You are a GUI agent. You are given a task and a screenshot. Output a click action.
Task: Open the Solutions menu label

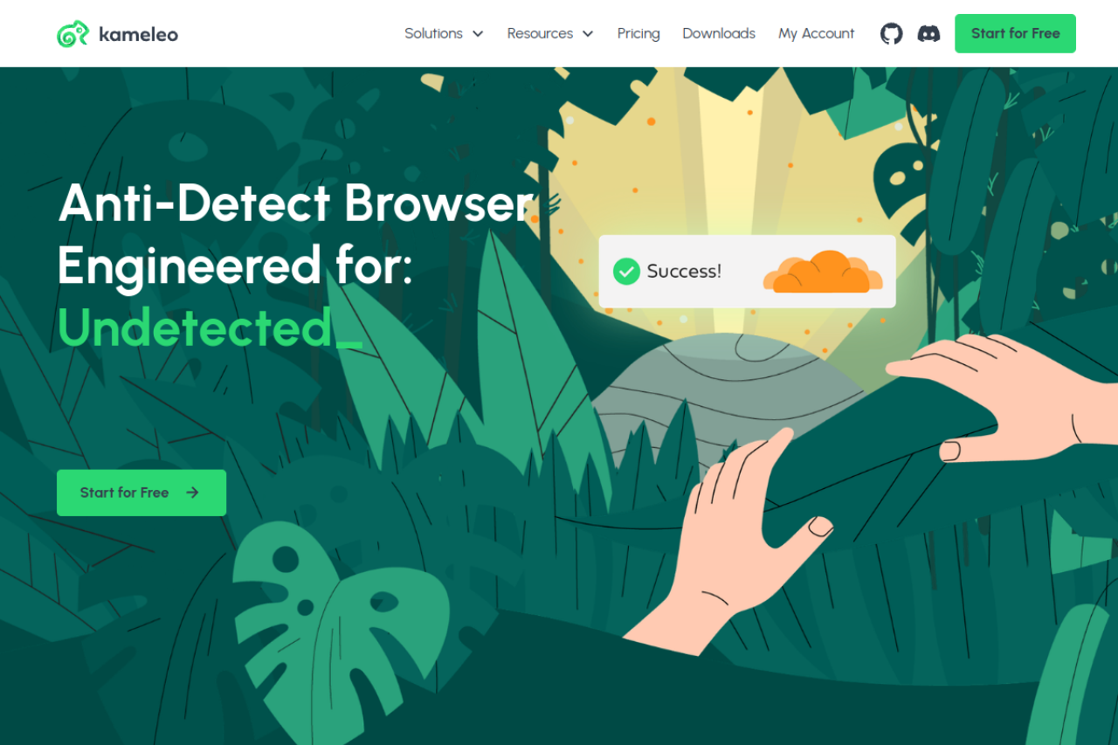[x=433, y=33]
